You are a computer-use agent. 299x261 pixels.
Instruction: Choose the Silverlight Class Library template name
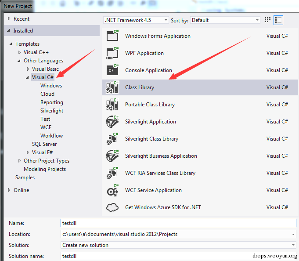point(151,139)
